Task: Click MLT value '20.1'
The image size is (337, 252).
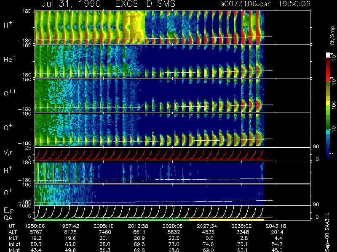Action: point(105,238)
